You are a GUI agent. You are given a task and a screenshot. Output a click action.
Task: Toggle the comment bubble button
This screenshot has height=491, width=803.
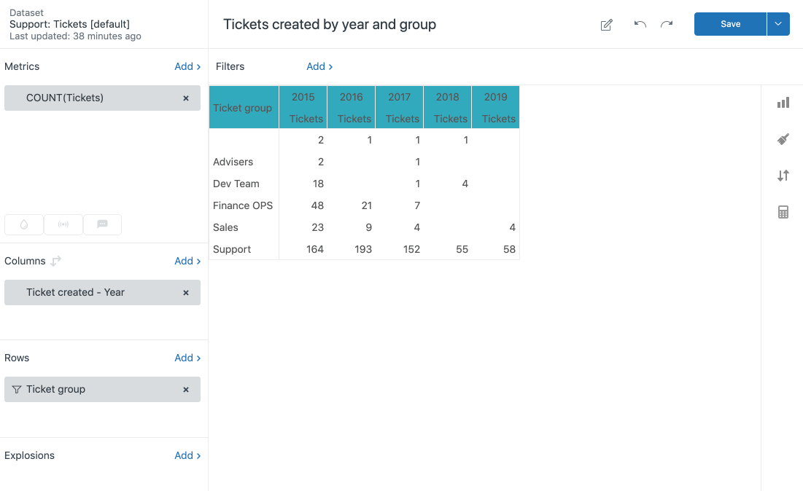tap(102, 224)
